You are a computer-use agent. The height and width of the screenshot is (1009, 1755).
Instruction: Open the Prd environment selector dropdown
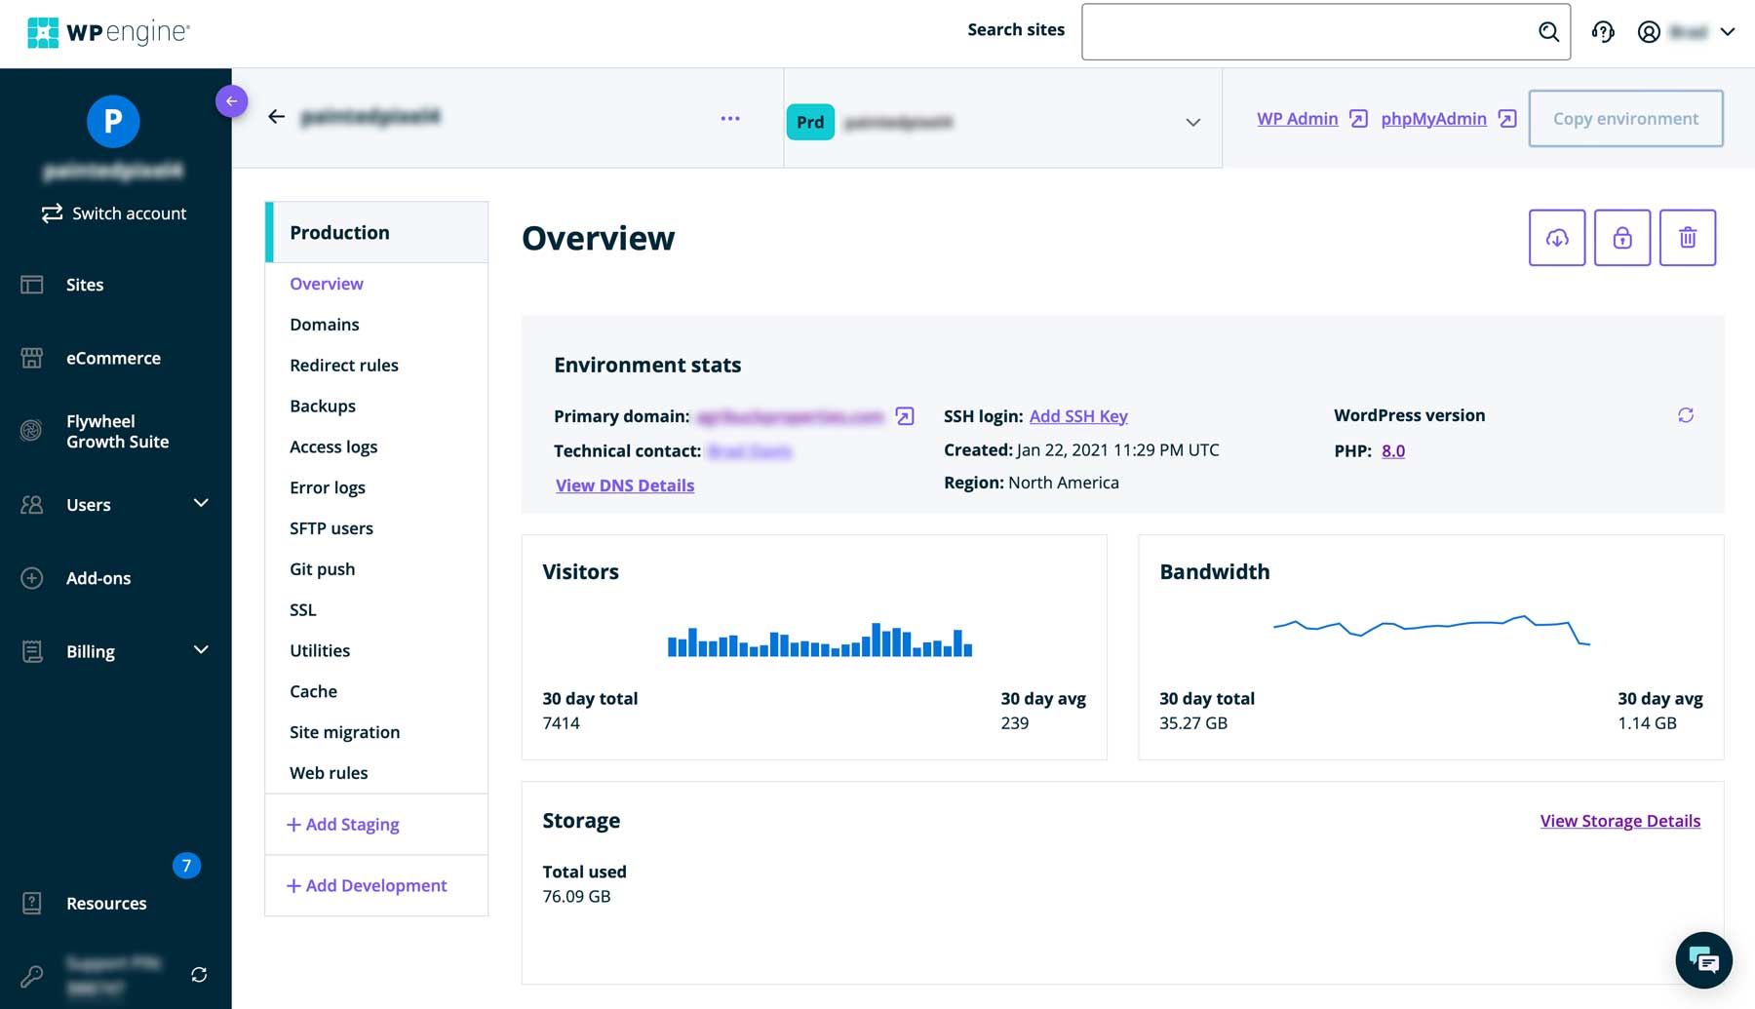(x=1191, y=122)
